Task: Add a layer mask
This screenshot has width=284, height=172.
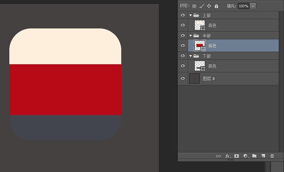Action: (x=236, y=156)
